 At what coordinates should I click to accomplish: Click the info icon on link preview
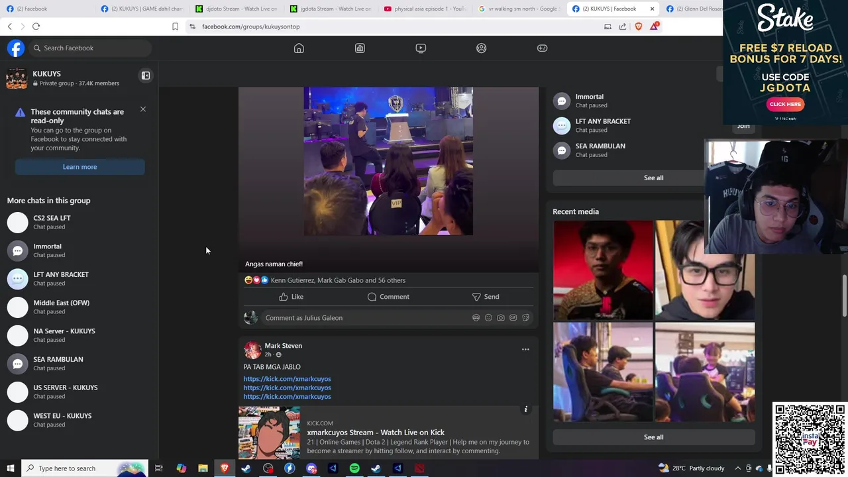(526, 409)
